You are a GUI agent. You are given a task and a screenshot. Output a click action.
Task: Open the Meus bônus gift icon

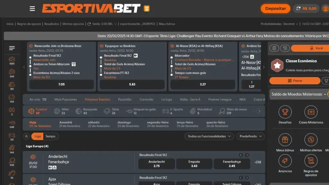click(285, 140)
